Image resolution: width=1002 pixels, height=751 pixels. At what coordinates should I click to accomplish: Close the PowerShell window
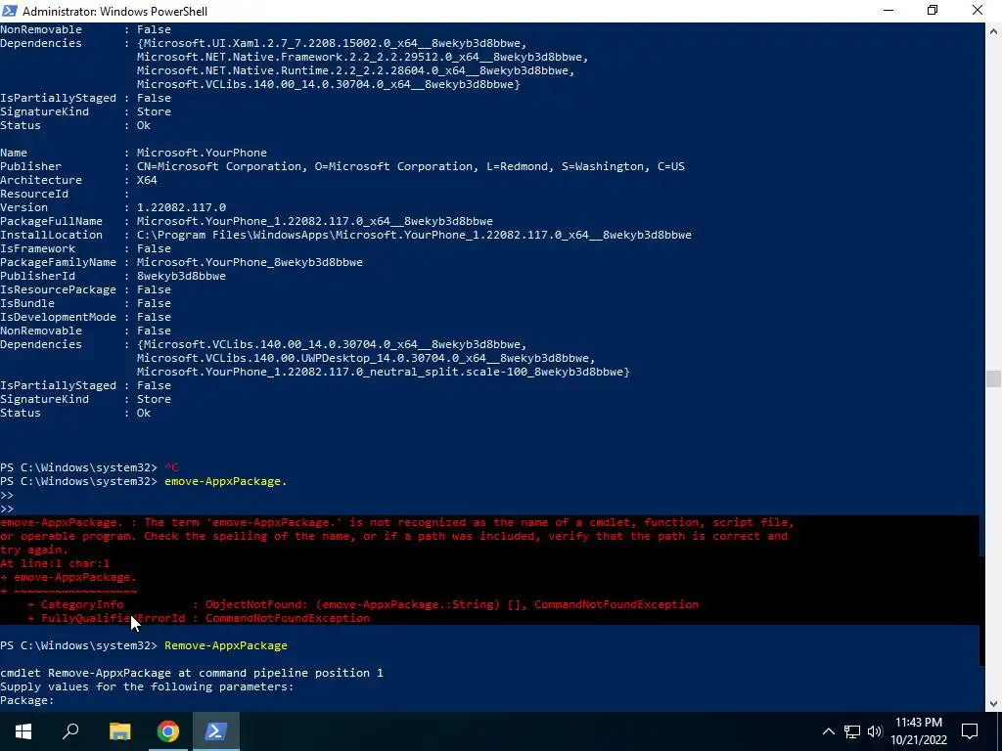[x=978, y=11]
